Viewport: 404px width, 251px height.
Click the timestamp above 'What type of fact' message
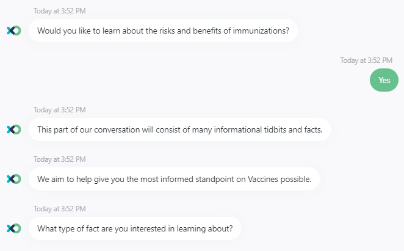point(60,209)
